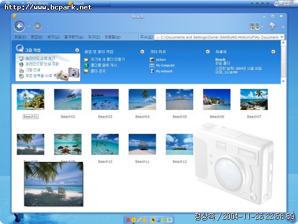Click the 폴더 공유 share folder link

98,71
